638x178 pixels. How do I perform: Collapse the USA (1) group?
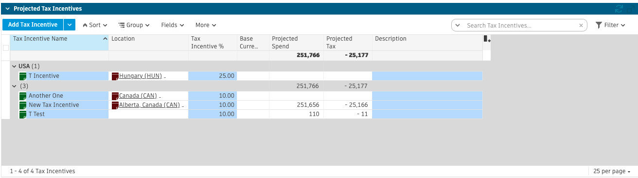pyautogui.click(x=14, y=66)
